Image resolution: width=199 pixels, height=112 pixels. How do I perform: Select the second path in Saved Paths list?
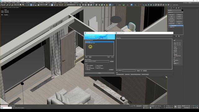(x=99, y=43)
